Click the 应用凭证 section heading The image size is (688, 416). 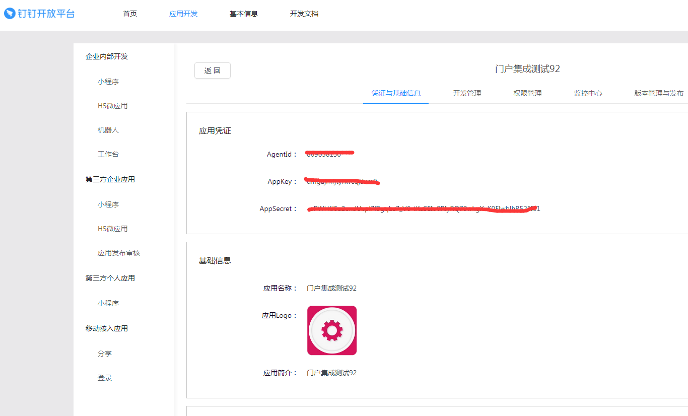215,131
